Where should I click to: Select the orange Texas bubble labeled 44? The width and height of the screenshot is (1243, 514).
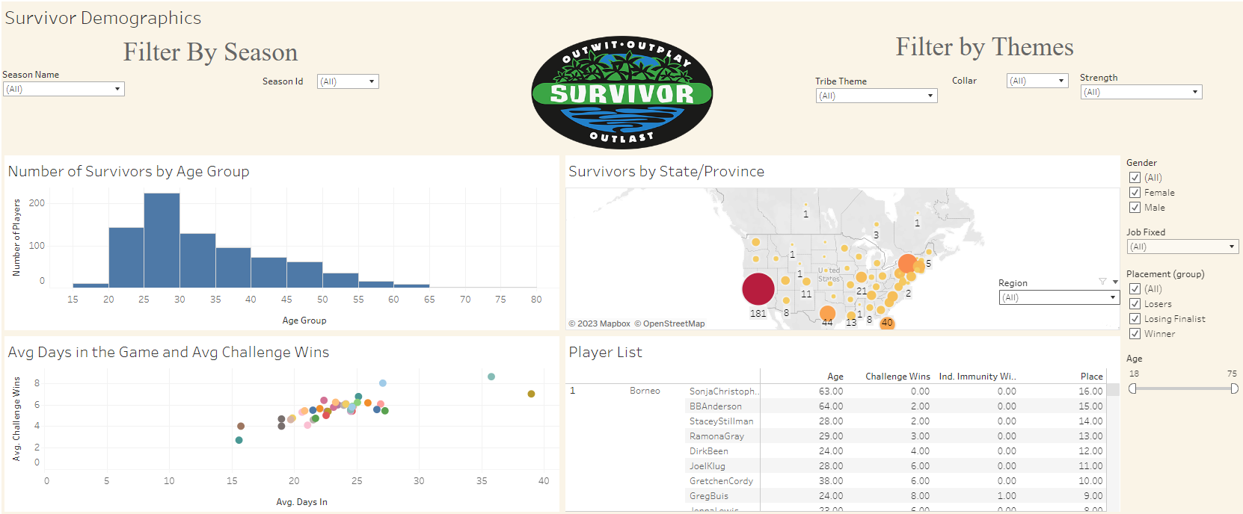[x=827, y=313]
